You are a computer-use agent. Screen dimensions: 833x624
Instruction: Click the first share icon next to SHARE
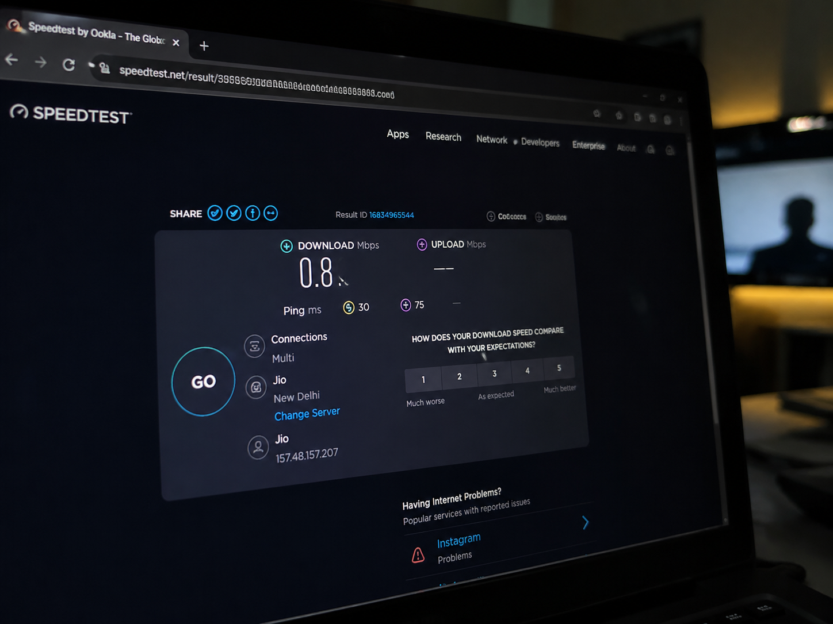(215, 213)
